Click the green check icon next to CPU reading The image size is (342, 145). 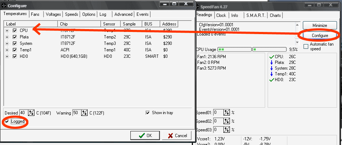click(272, 57)
